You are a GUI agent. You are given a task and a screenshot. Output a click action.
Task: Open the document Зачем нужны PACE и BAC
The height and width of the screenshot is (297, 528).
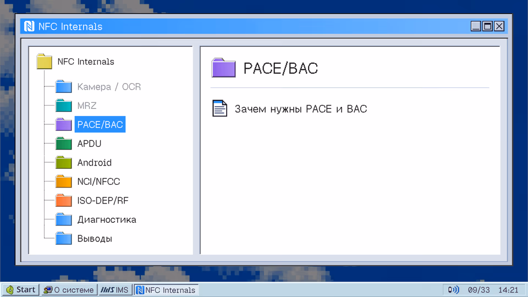pyautogui.click(x=301, y=109)
